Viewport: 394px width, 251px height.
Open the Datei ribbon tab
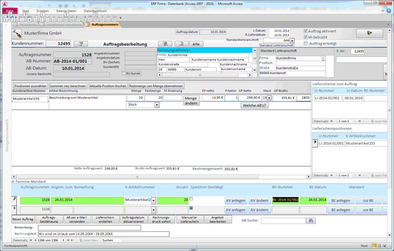(x=10, y=11)
